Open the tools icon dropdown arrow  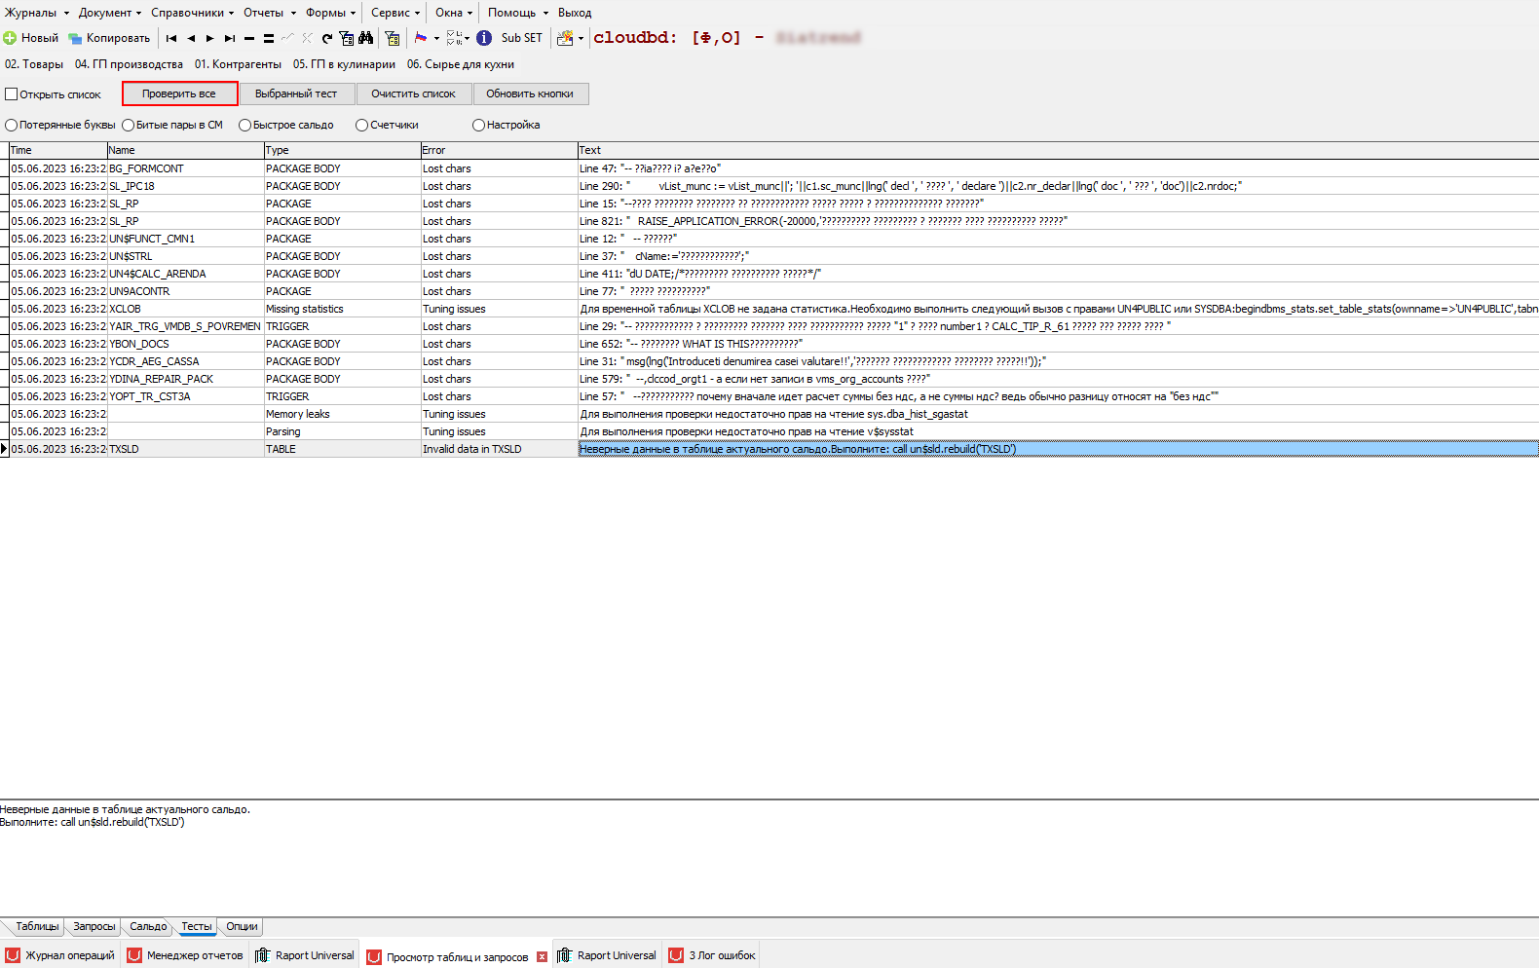tap(581, 39)
